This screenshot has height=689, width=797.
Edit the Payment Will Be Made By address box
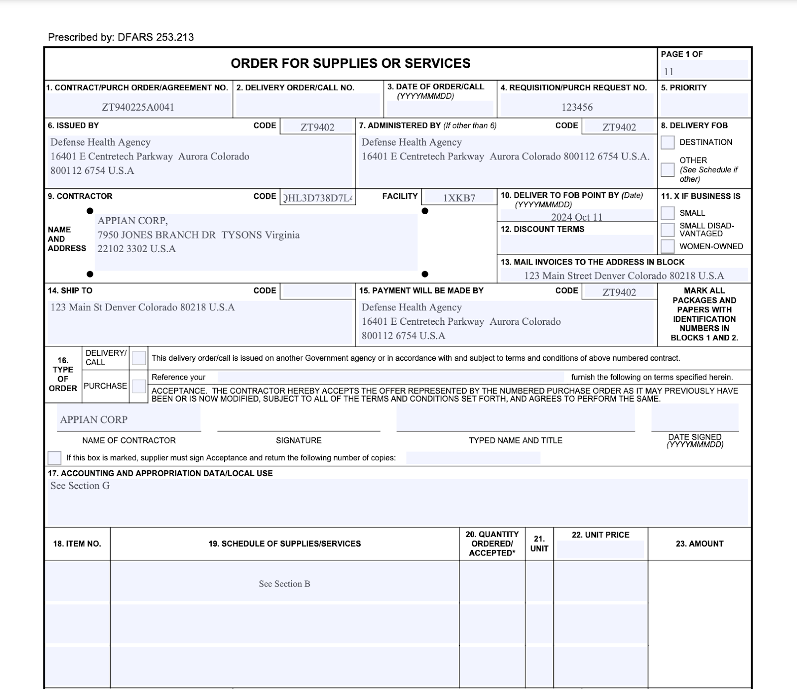click(x=506, y=323)
